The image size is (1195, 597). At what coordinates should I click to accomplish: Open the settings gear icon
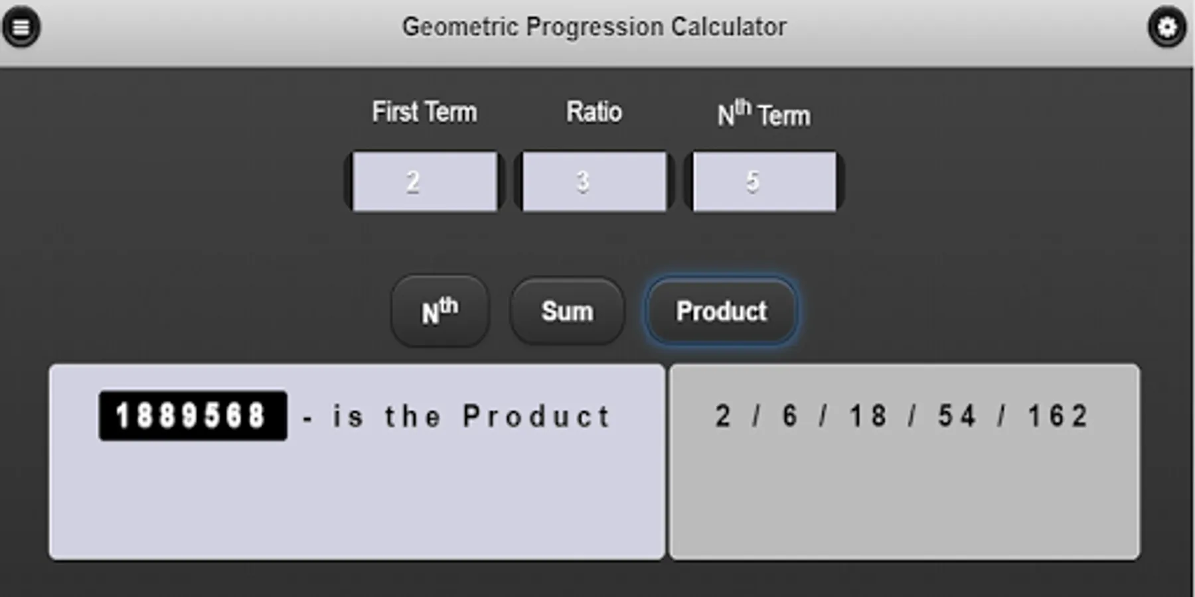(1166, 27)
